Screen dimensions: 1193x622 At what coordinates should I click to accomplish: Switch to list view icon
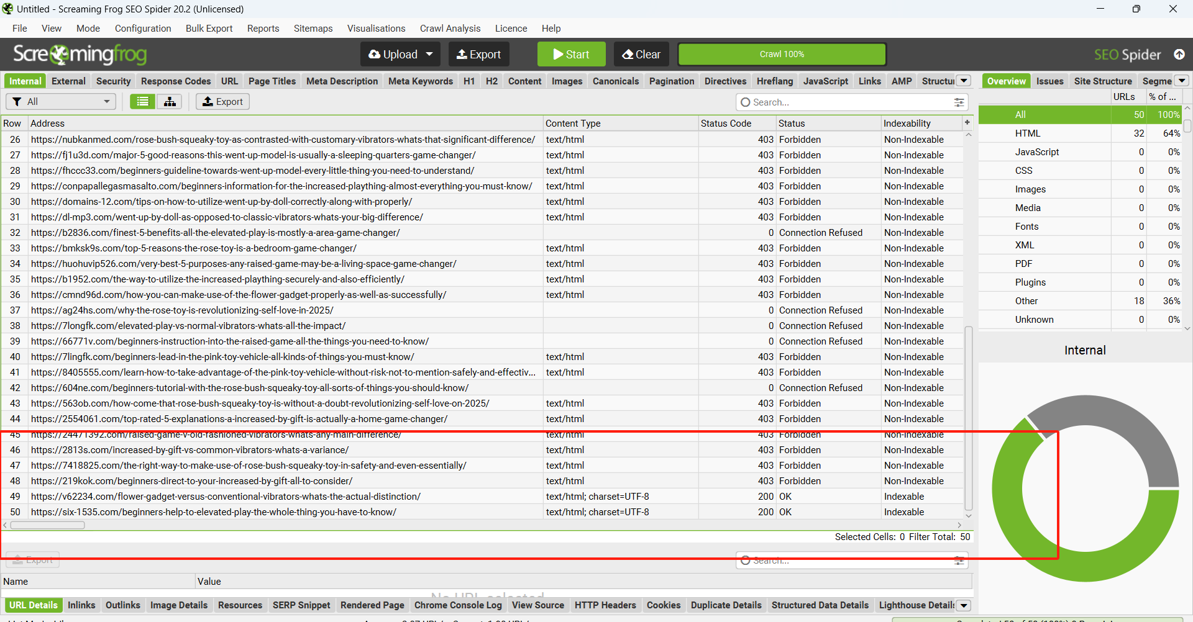tap(142, 102)
